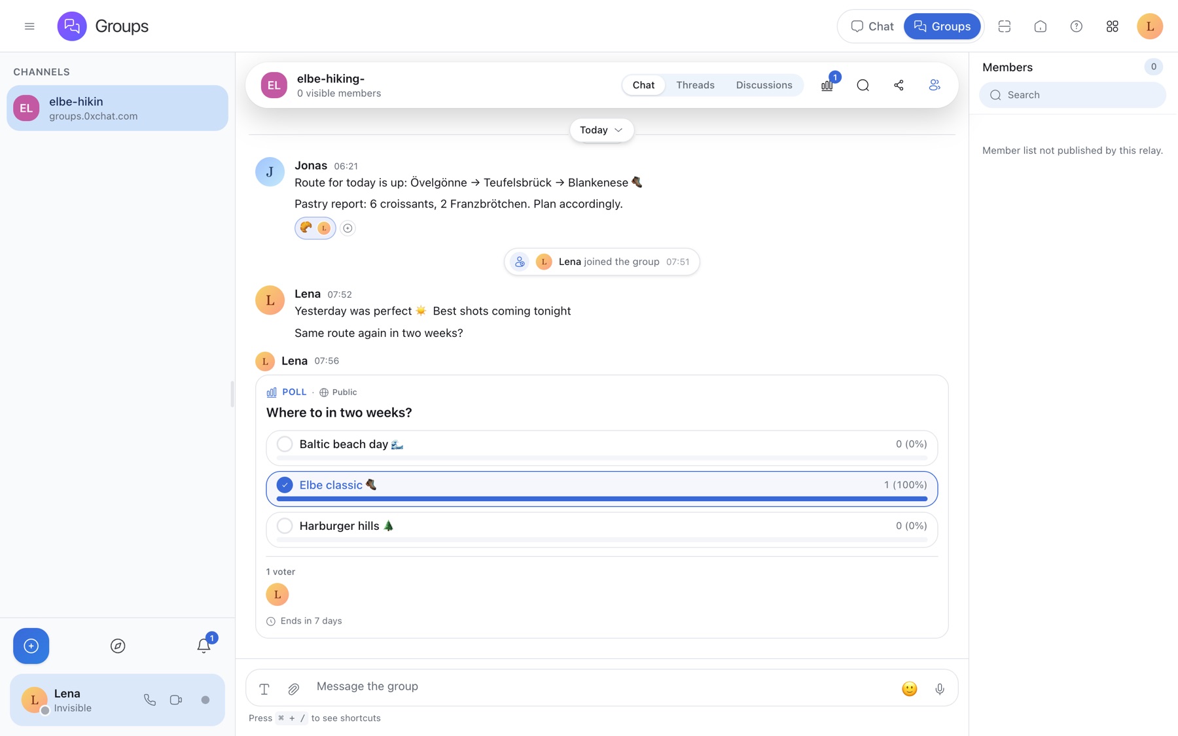The width and height of the screenshot is (1178, 736).
Task: Click the 0 visible members text
Action: [339, 94]
